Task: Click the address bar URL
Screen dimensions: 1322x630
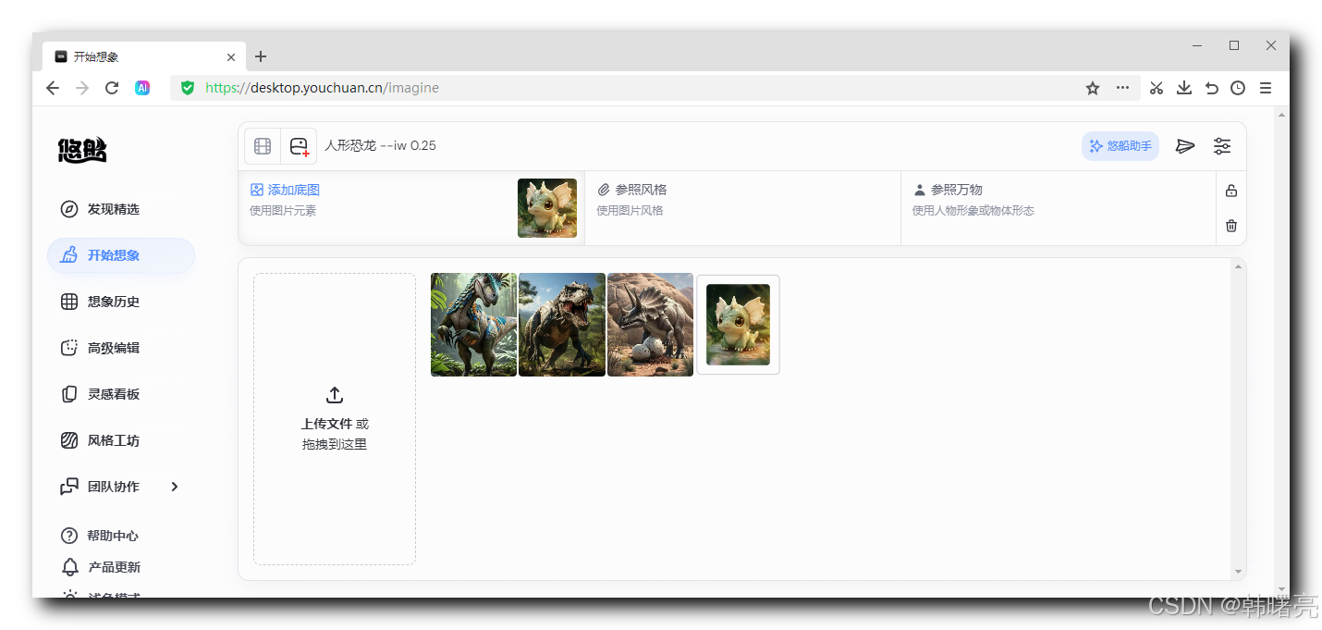Action: point(322,88)
